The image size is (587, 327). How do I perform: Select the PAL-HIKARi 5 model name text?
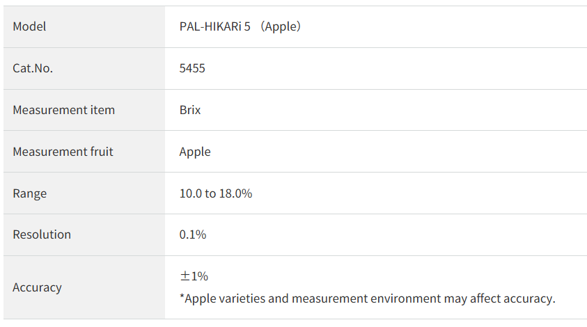pos(214,26)
